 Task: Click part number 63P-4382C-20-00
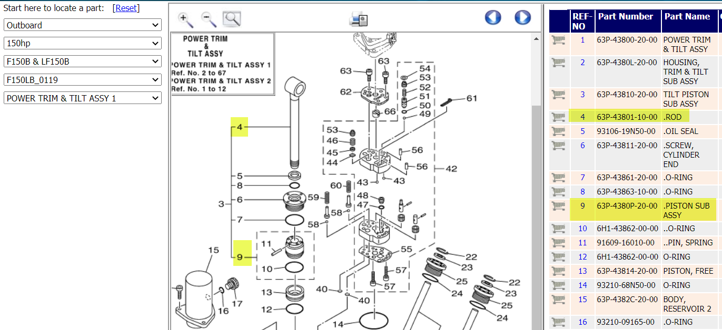tap(627, 300)
